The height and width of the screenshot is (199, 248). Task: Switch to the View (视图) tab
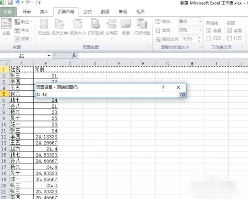click(140, 12)
